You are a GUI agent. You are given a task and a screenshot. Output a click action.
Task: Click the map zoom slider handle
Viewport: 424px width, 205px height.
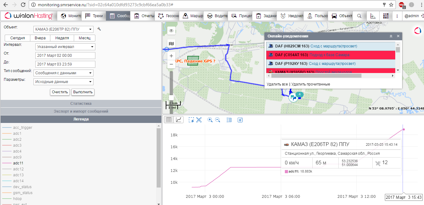point(171,98)
